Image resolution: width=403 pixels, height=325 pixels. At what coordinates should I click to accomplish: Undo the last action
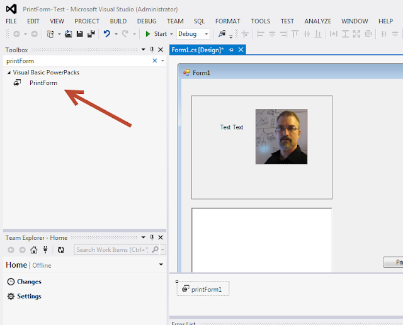(x=106, y=34)
